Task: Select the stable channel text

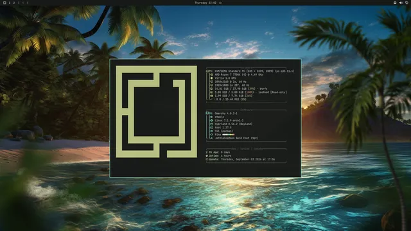Action: coord(220,117)
